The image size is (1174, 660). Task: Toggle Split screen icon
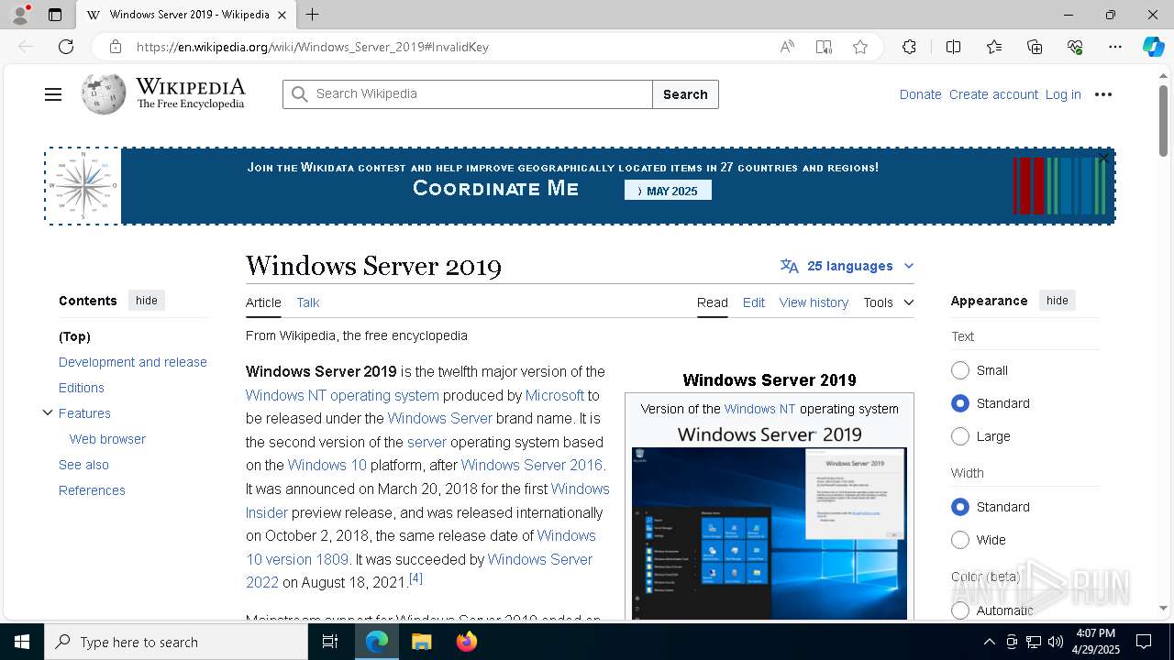pos(953,47)
